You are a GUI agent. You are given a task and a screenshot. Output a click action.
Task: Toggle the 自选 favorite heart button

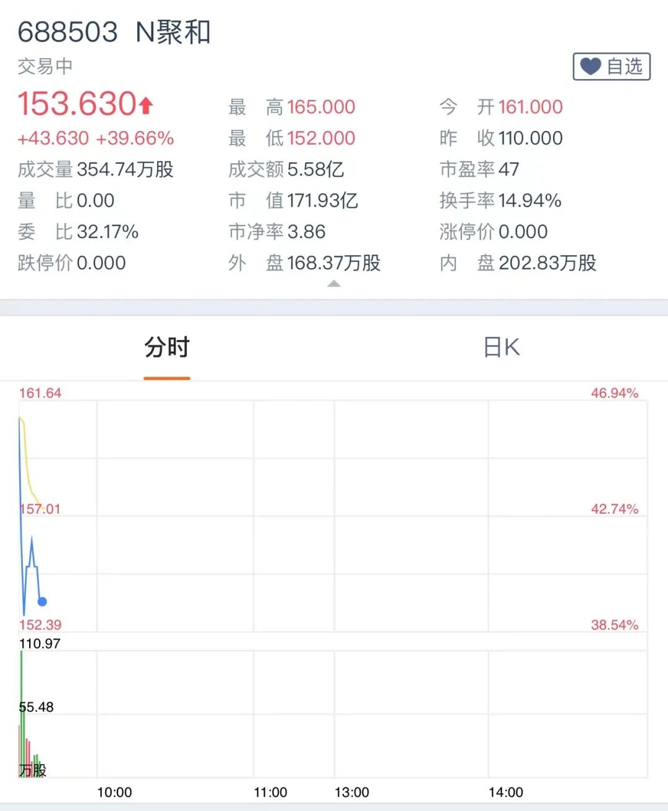pos(611,67)
